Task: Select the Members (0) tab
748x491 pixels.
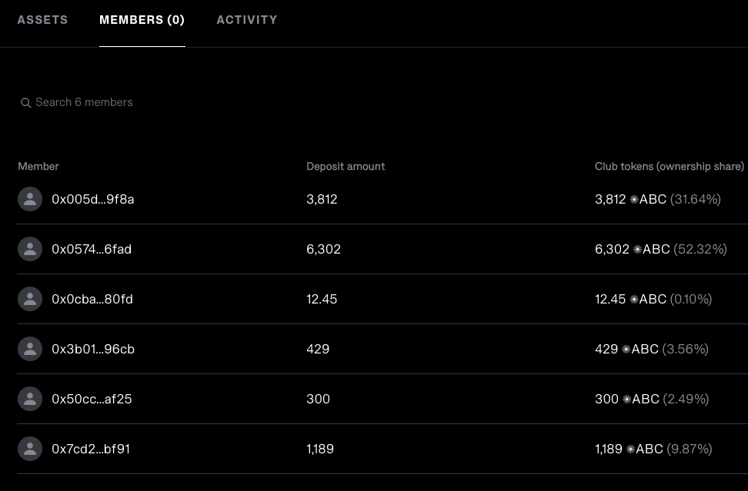Action: (x=142, y=20)
